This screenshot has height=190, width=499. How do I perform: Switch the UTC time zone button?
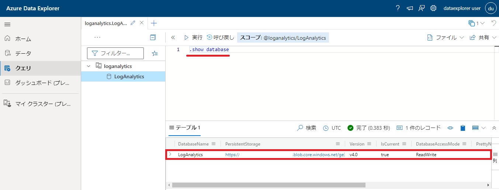(x=332, y=128)
